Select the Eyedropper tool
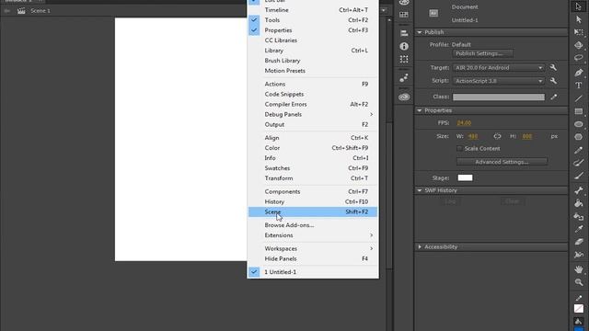589x331 pixels. click(x=579, y=229)
